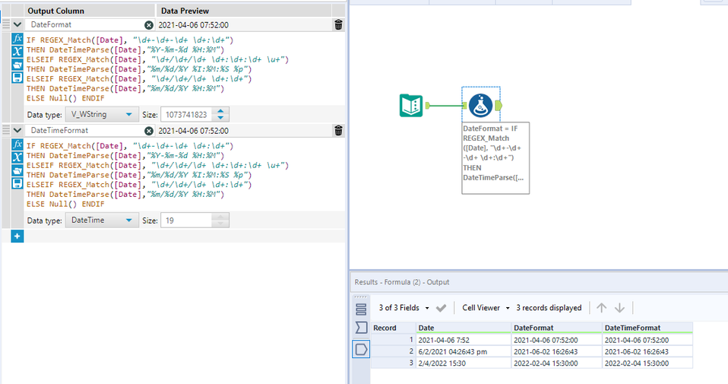Select the Date column header in results
Image resolution: width=728 pixels, height=384 pixels.
[x=464, y=328]
